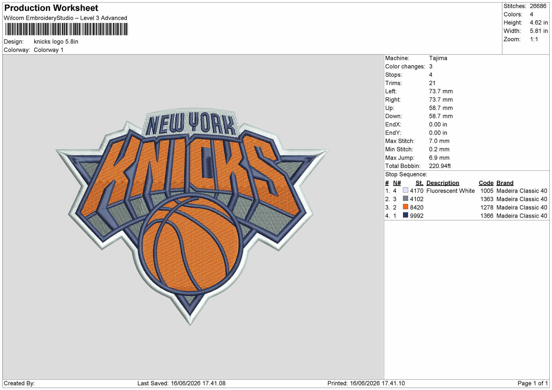The image size is (552, 390).
Task: Click thread code 1366
Action: (487, 216)
